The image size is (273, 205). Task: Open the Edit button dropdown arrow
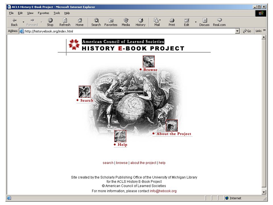click(x=196, y=22)
